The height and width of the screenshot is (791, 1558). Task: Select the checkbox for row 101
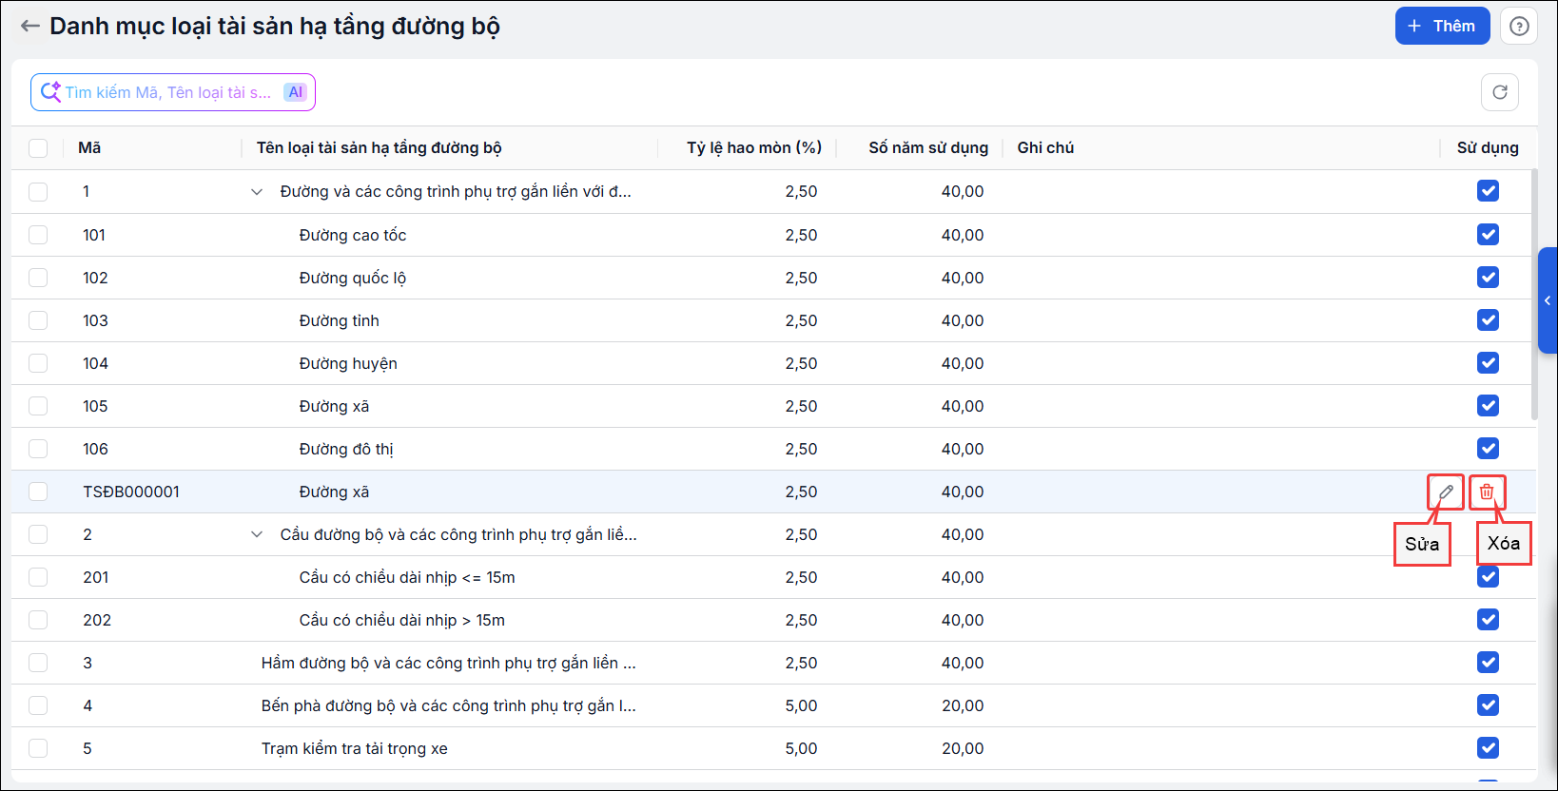(x=38, y=235)
